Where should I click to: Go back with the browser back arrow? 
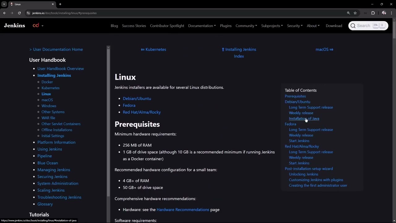tap(4, 13)
